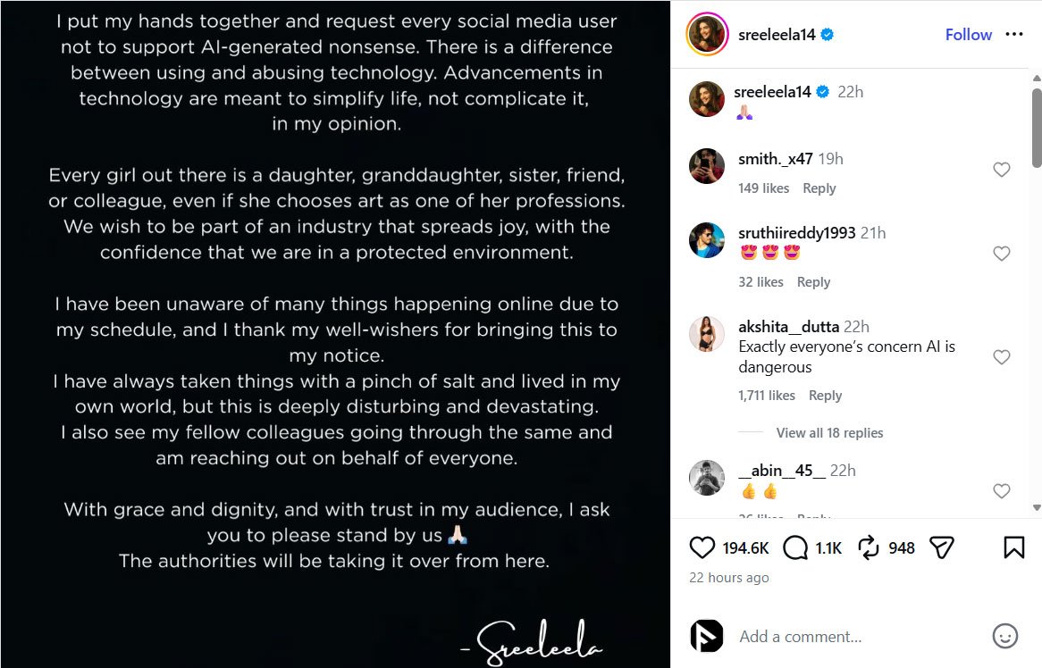Follow the sreeleela14 account

(969, 35)
